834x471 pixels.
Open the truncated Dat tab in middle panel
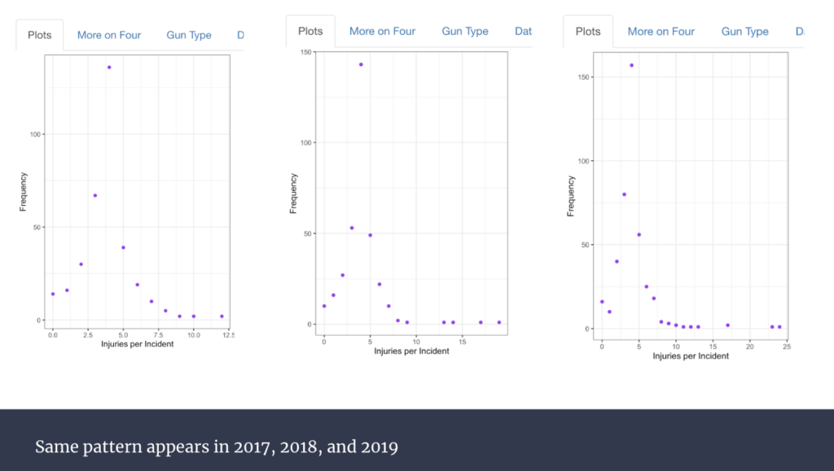523,32
